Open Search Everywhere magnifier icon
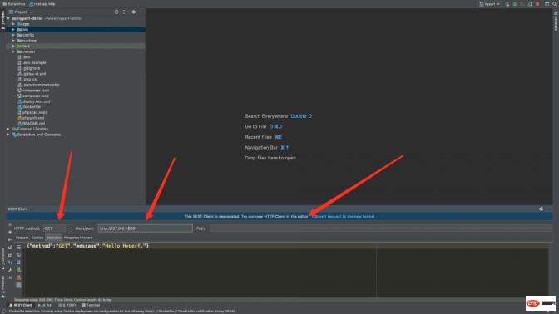This screenshot has height=314, width=559. 554,4
